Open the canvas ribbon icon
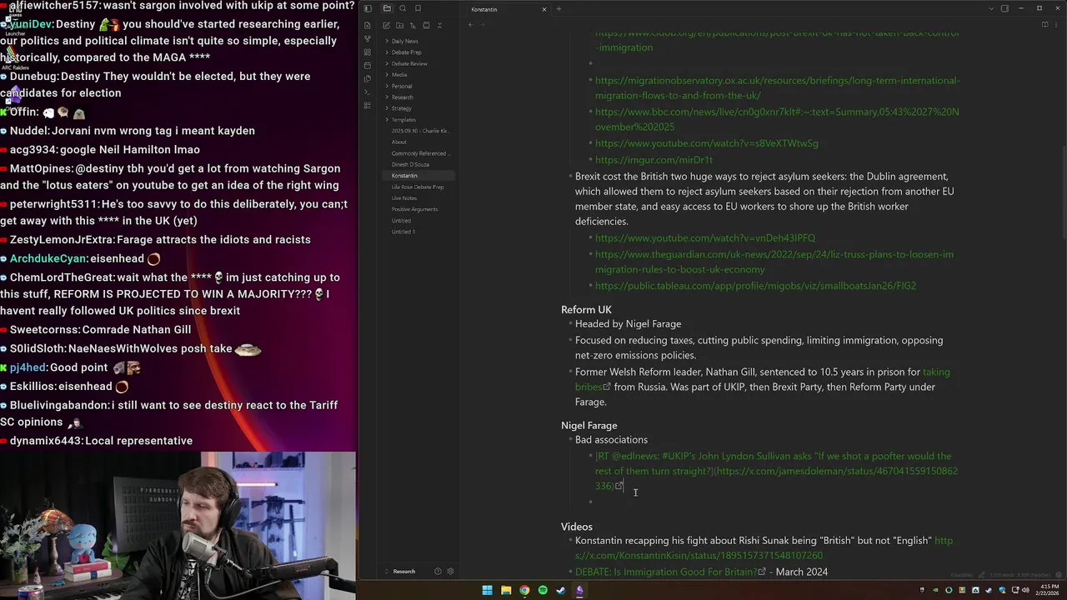1067x600 pixels. 368,52
